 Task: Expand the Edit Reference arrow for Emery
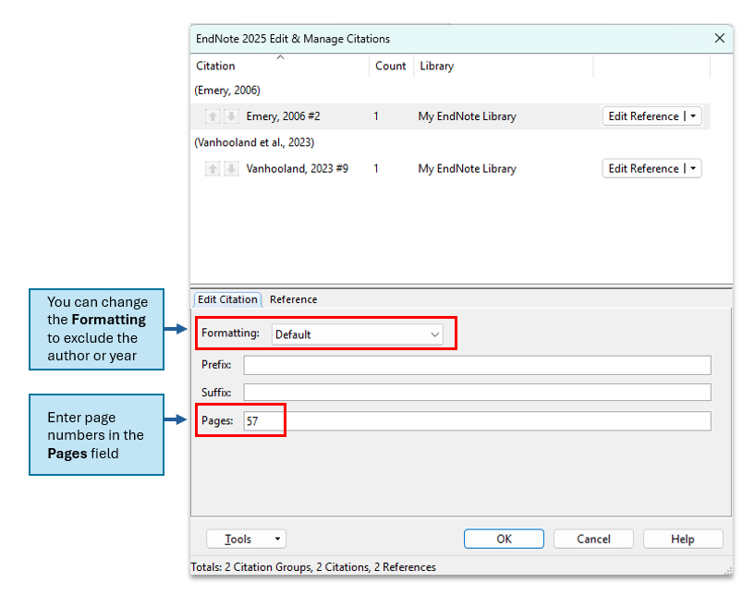coord(693,116)
